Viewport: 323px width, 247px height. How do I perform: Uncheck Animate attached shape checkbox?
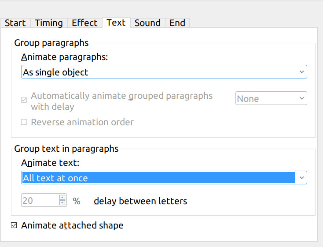14,225
